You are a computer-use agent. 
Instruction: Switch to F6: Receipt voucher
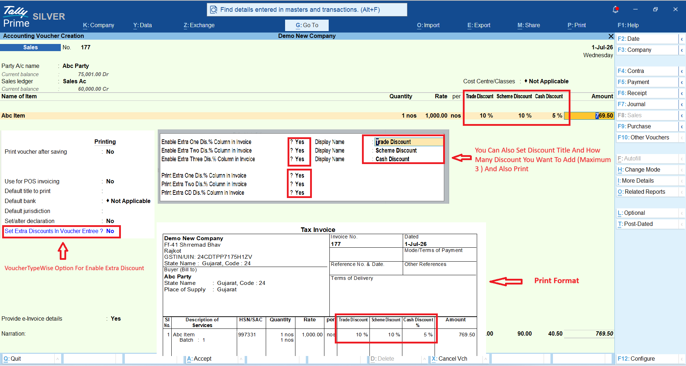647,93
